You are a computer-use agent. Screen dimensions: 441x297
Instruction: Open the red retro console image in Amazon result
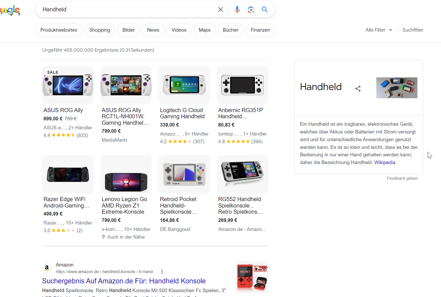[x=252, y=277]
